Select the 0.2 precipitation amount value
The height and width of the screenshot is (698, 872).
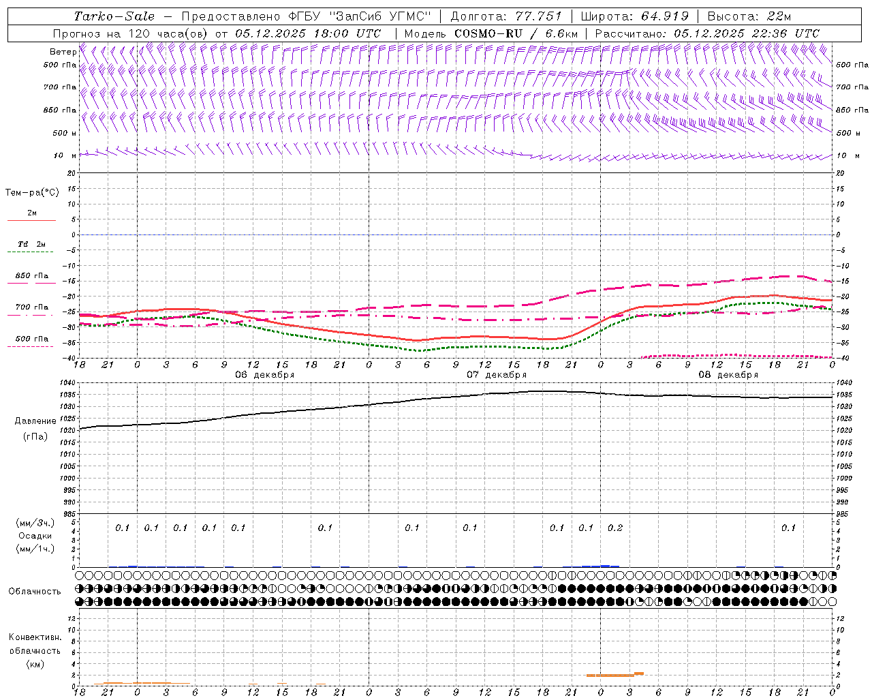pos(615,528)
